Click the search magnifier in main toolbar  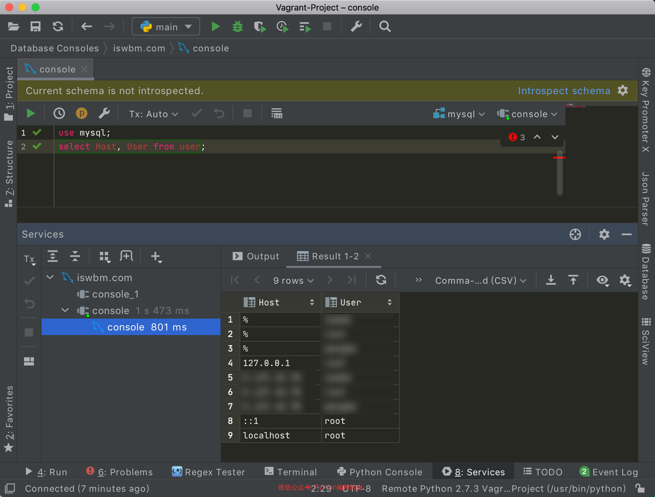coord(385,27)
